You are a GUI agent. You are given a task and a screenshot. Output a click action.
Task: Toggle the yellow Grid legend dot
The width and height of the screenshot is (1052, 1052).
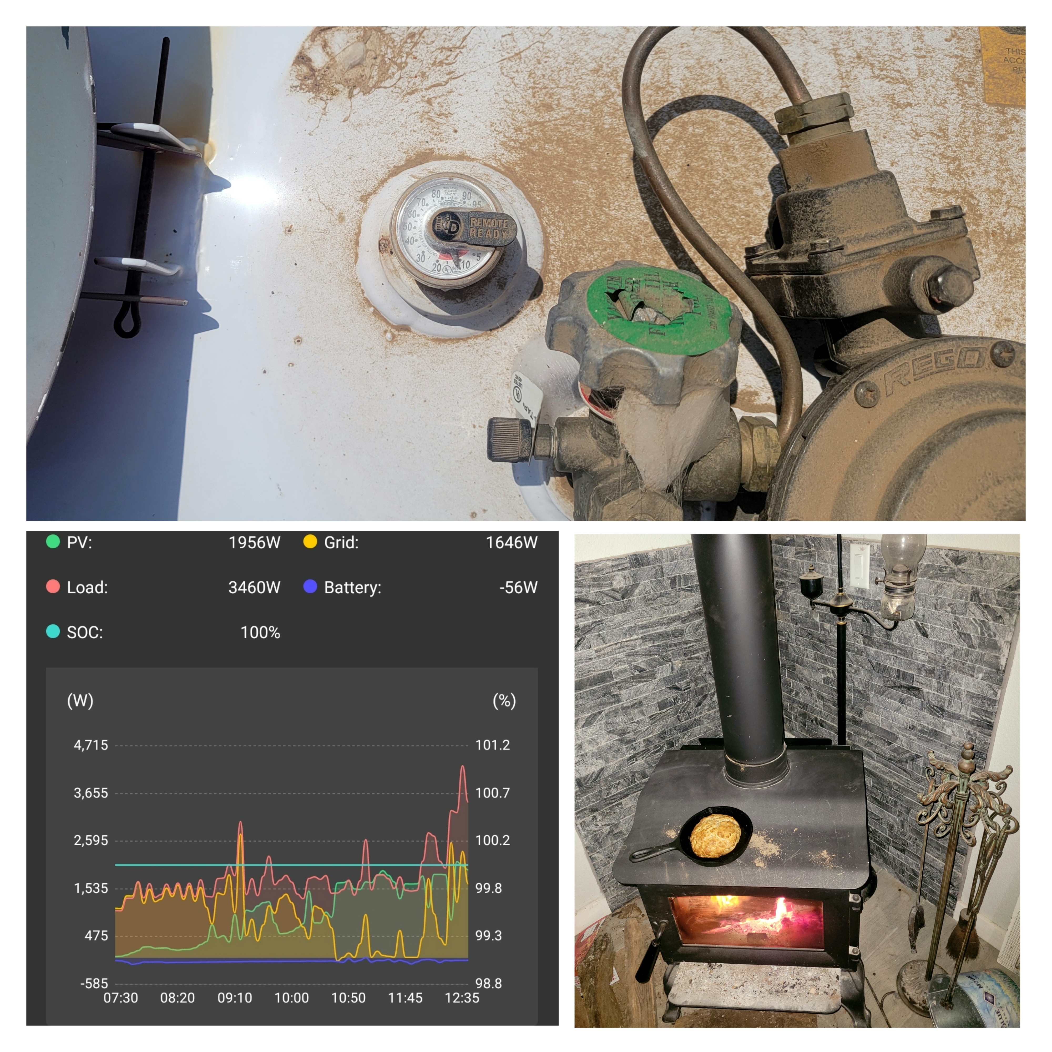(310, 542)
